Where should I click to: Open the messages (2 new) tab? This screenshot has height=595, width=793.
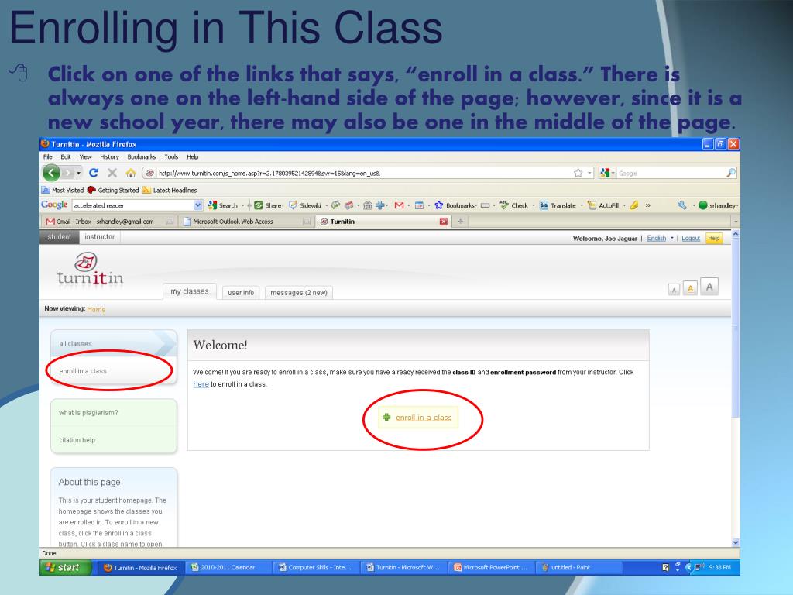point(298,292)
